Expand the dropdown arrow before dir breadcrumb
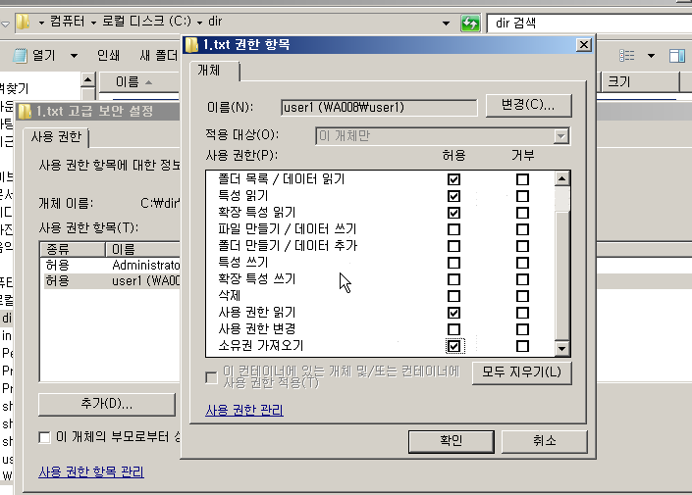This screenshot has width=692, height=495. coord(200,23)
